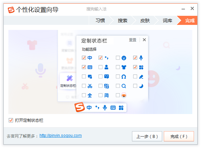Toggle the 打开定制状态栏 checkbox
The height and width of the screenshot is (148, 201).
(11, 120)
